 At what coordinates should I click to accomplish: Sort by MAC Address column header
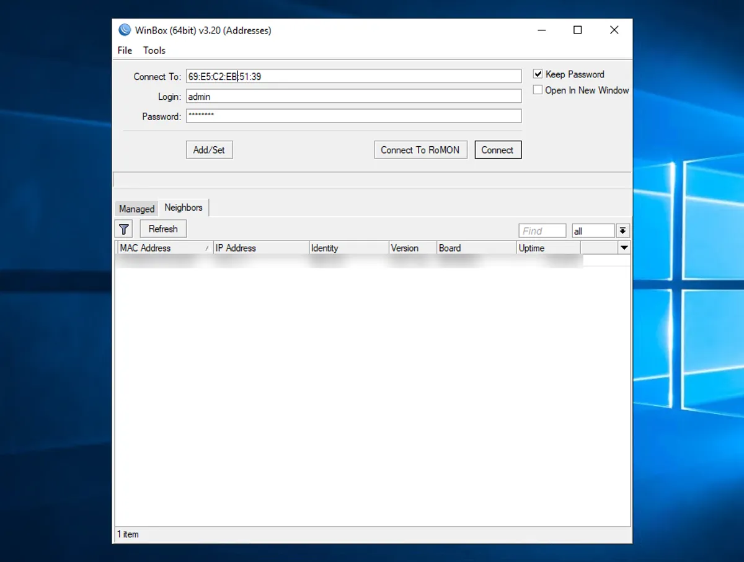[165, 248]
